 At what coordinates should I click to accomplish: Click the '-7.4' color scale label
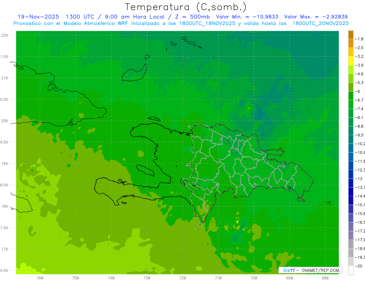pyautogui.click(x=360, y=109)
